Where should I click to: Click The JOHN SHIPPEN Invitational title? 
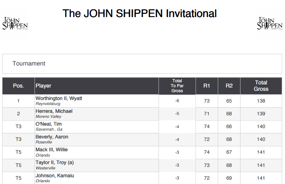pos(140,14)
